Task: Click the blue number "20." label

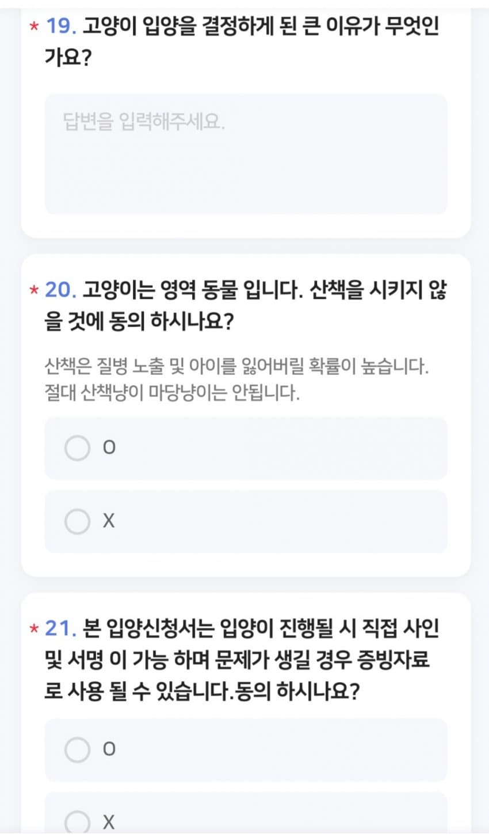Action: point(61,290)
